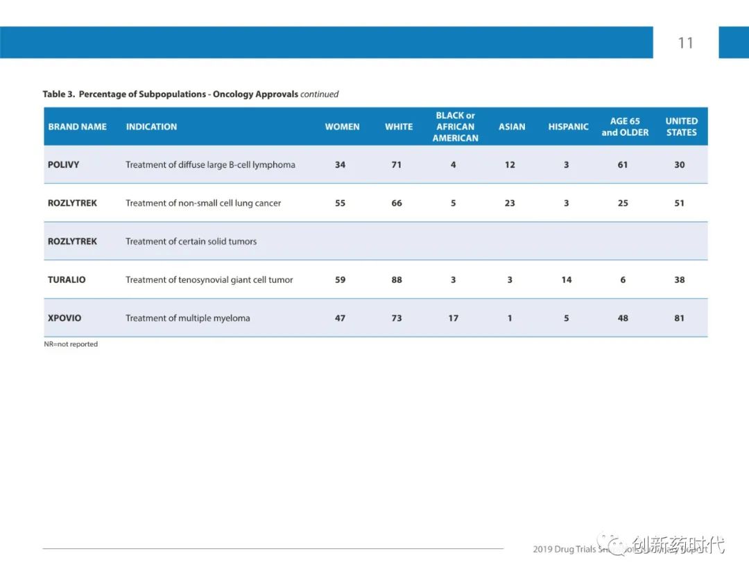Click the WeChat watermark logo icon
Viewport: 749px width, 578px height.
click(613, 544)
